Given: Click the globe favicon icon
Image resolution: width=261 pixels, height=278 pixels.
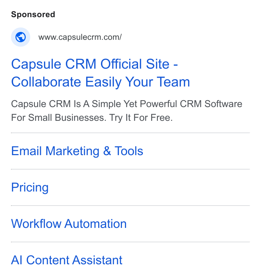Looking at the screenshot, I should point(21,37).
